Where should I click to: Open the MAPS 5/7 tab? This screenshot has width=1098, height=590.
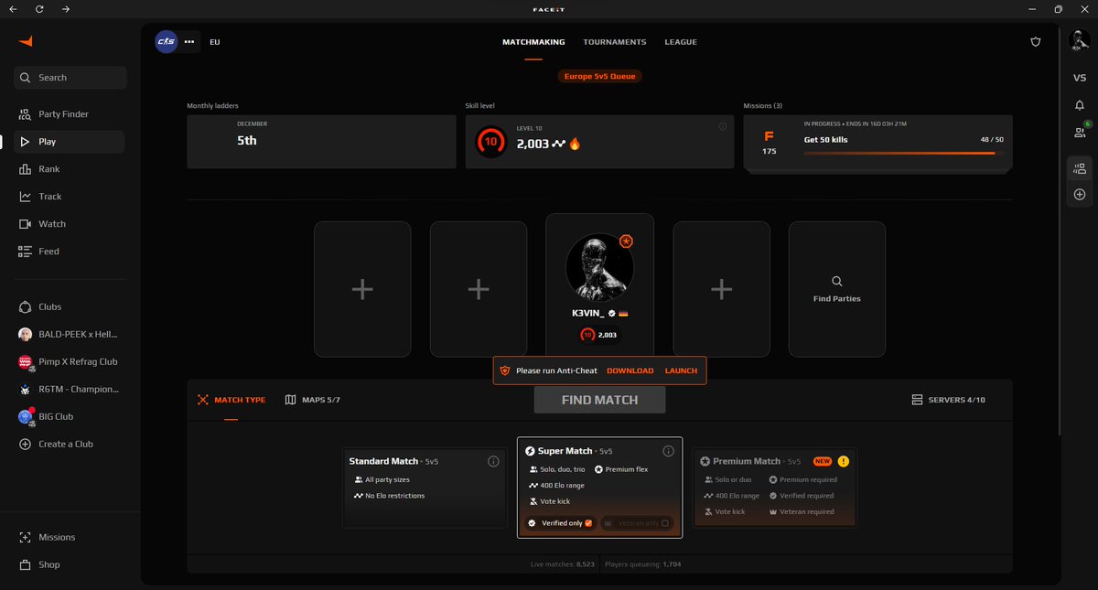(x=313, y=400)
